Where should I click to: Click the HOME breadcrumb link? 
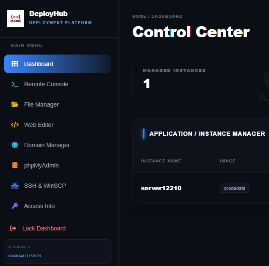click(x=139, y=16)
